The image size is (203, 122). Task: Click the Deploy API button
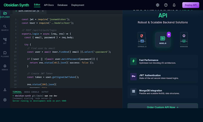pyautogui.click(x=191, y=5)
